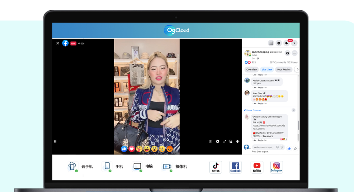Share the live video via arrow icon
Viewport: 354px width, 192px height.
tap(295, 149)
